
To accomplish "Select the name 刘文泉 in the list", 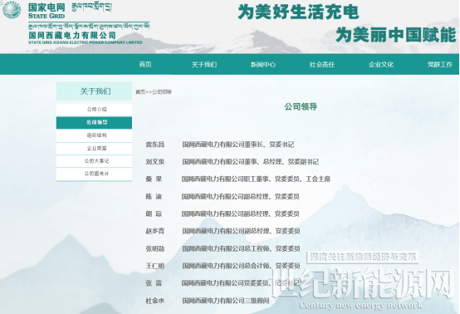I will point(155,162).
